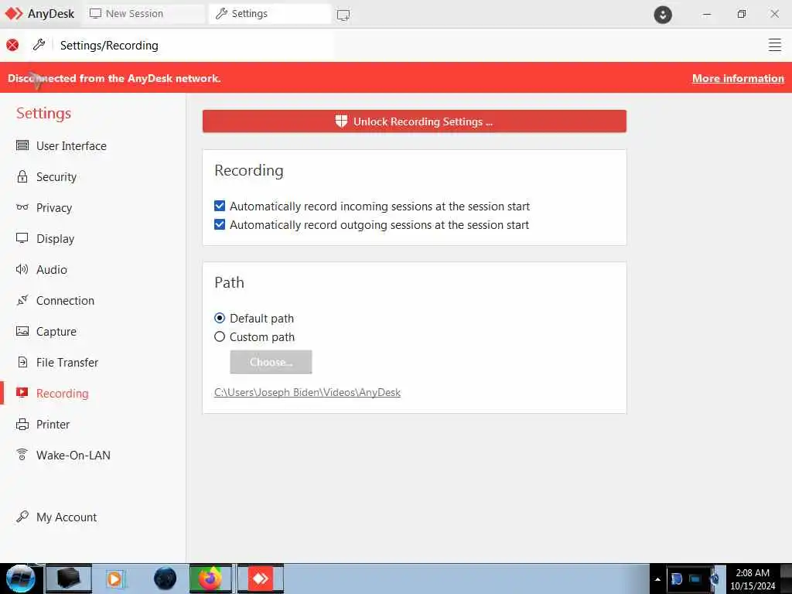Open the Videos\AnyDesk folder path link
The image size is (792, 594).
307,392
